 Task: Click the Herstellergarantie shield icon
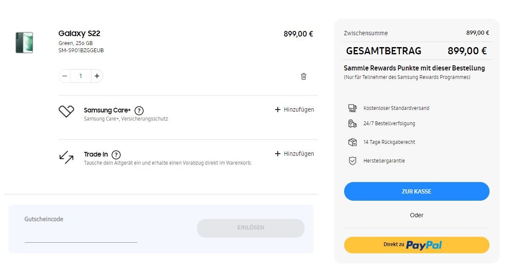(352, 161)
